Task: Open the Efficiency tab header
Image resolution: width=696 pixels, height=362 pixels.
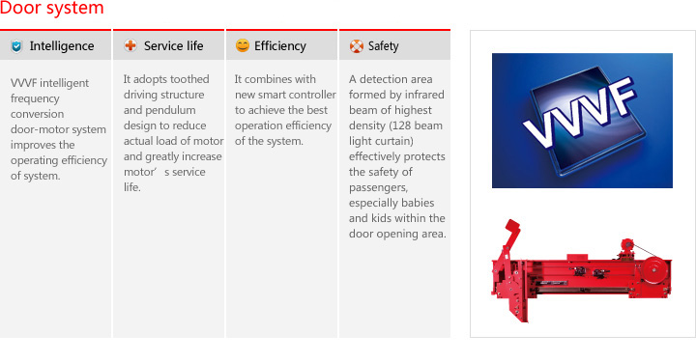Action: [282, 45]
